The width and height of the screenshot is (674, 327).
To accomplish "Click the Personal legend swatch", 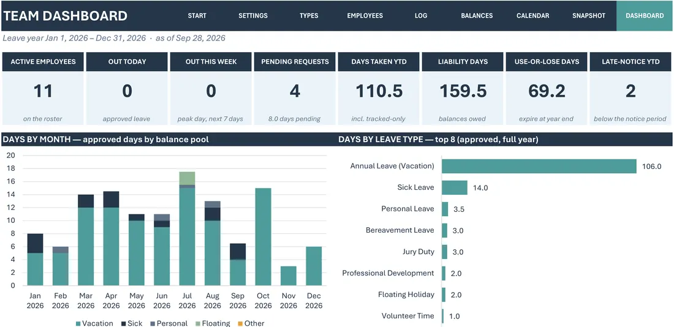I will tap(152, 323).
